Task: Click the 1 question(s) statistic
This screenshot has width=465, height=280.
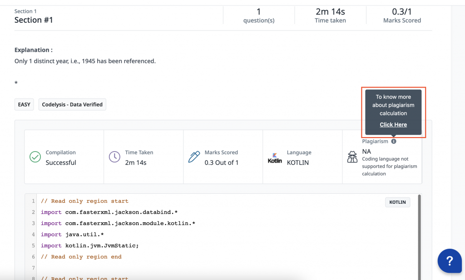Action: [x=258, y=15]
